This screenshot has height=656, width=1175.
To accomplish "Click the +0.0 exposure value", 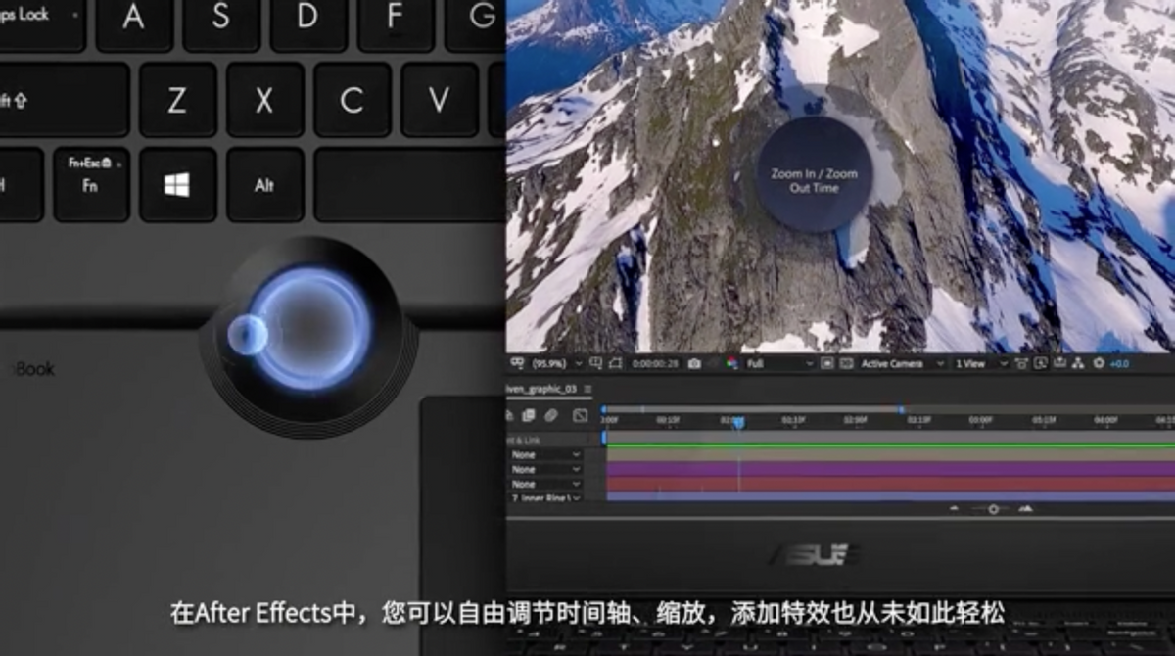I will (x=1119, y=363).
